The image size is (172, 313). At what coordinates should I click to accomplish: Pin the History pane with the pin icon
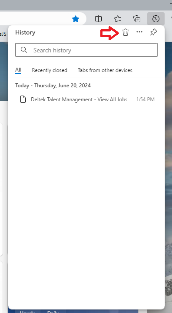click(x=153, y=32)
